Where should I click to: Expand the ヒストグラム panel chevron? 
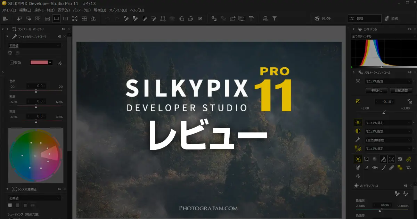click(353, 29)
